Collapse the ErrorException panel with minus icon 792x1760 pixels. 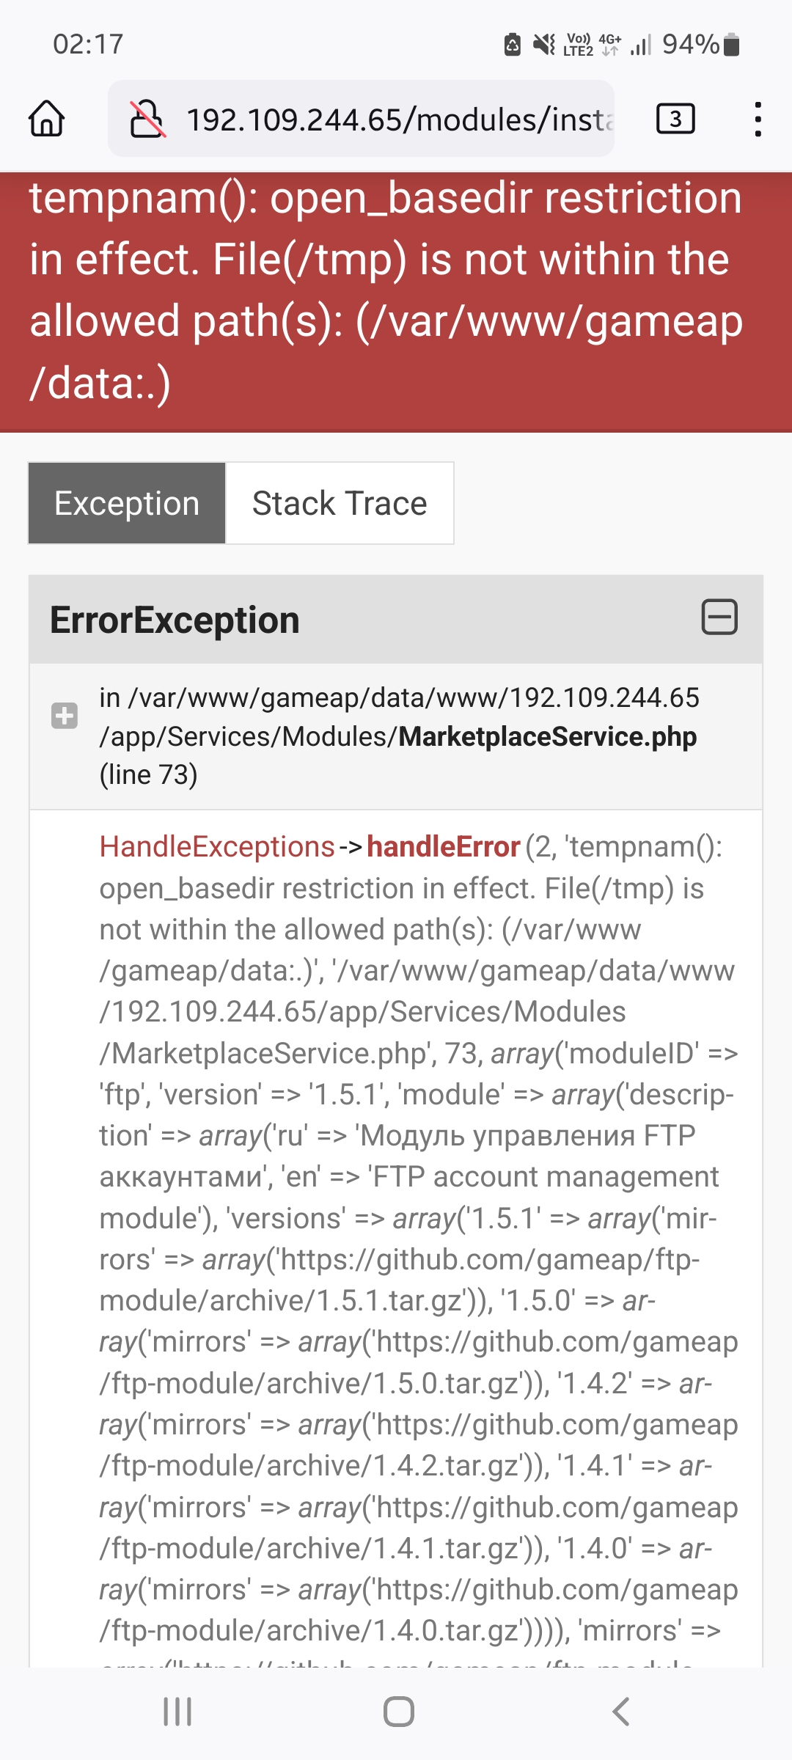(719, 617)
